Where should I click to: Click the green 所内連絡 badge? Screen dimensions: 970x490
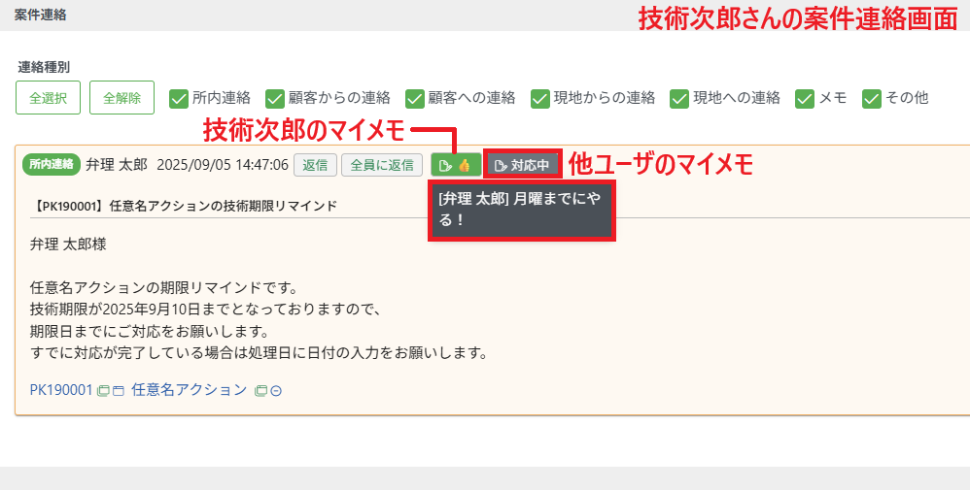tap(51, 165)
